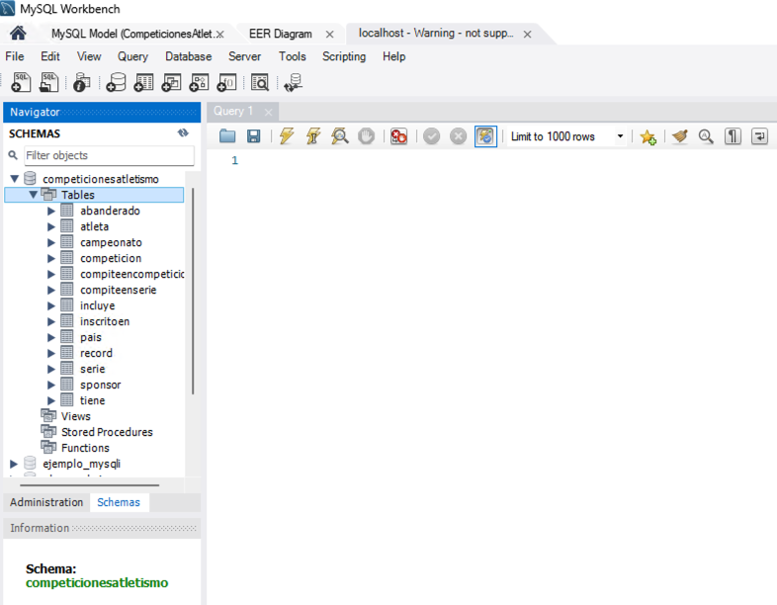Show the find panel magnifier icon

tap(706, 135)
